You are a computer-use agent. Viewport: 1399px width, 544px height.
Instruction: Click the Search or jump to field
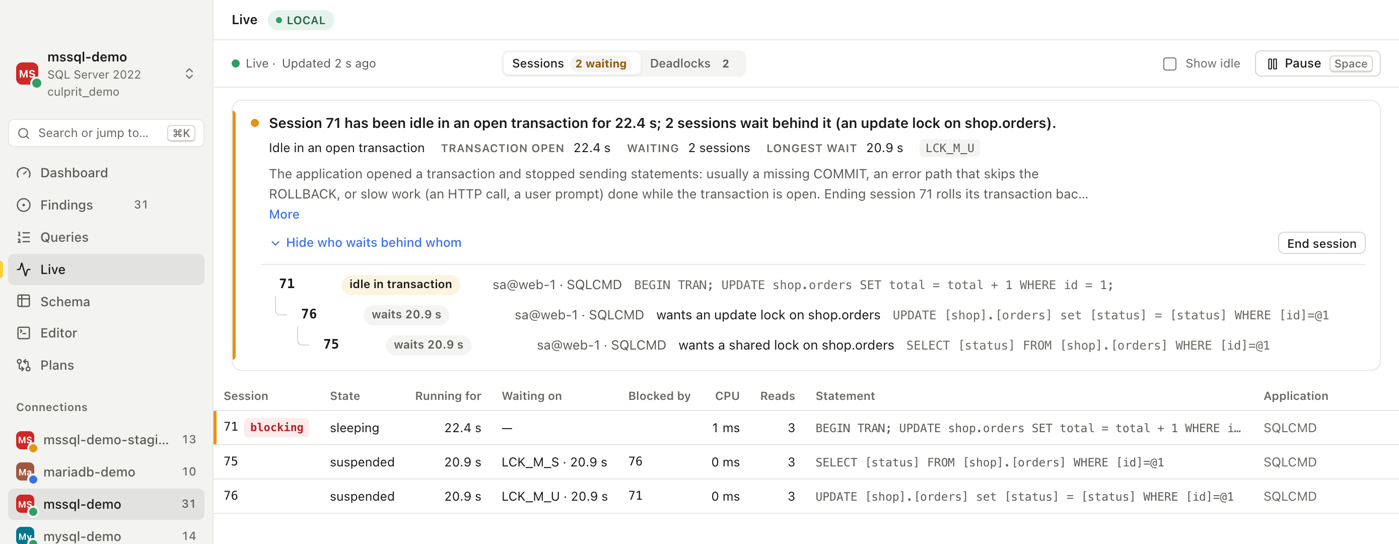pos(106,133)
